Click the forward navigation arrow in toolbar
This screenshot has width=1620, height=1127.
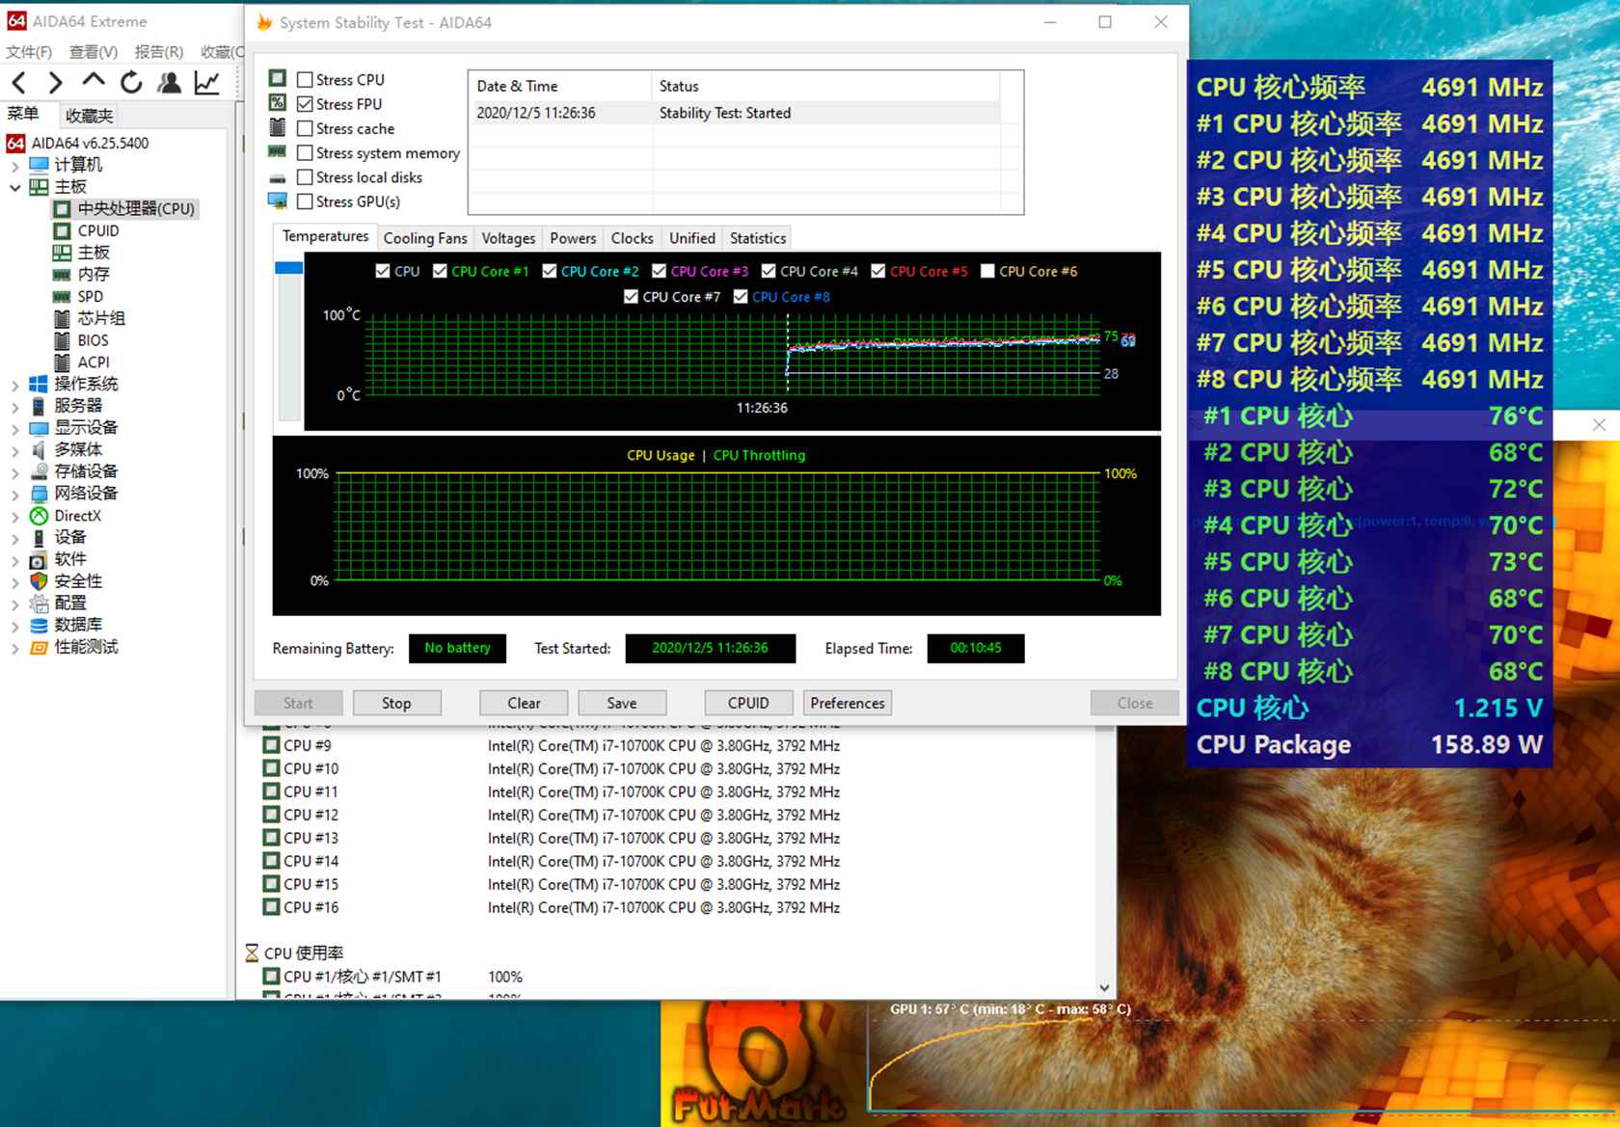tap(55, 83)
